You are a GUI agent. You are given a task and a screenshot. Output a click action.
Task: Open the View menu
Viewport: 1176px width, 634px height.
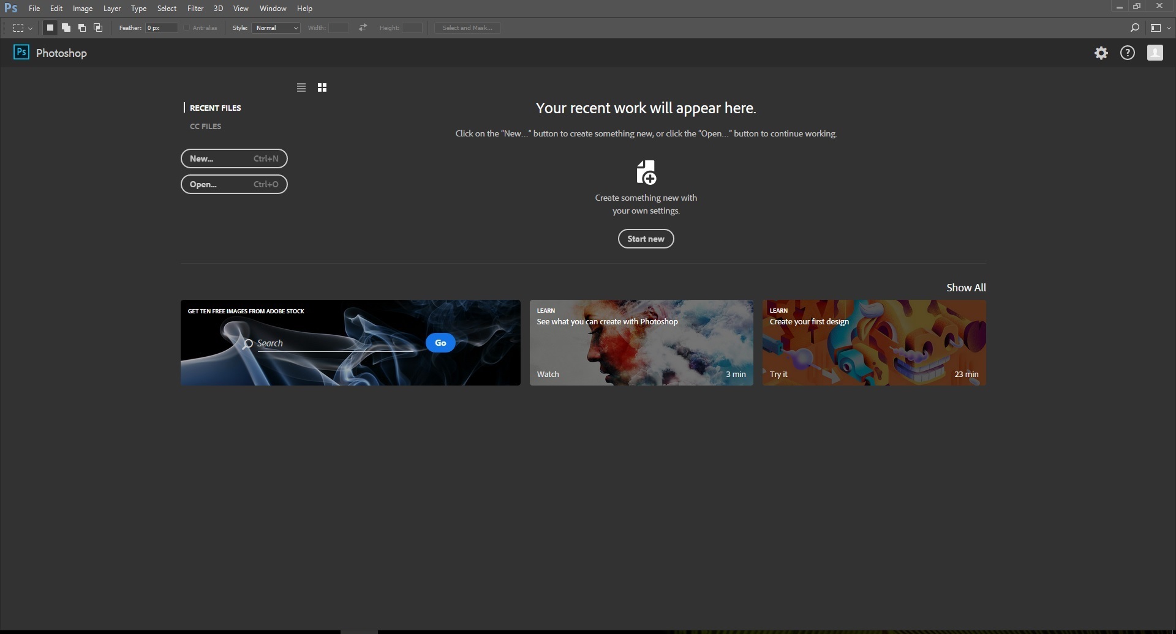241,9
